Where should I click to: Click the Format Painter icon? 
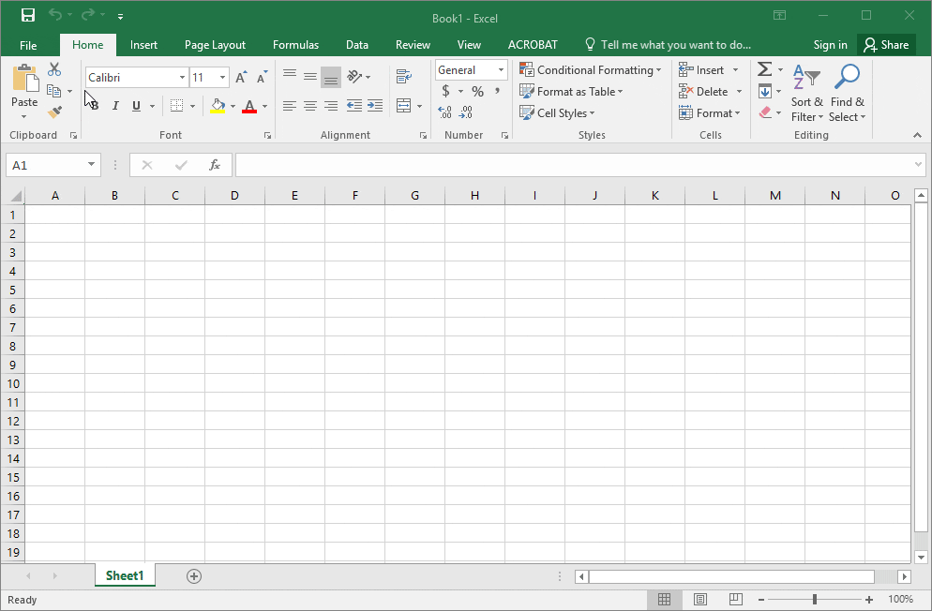click(55, 112)
